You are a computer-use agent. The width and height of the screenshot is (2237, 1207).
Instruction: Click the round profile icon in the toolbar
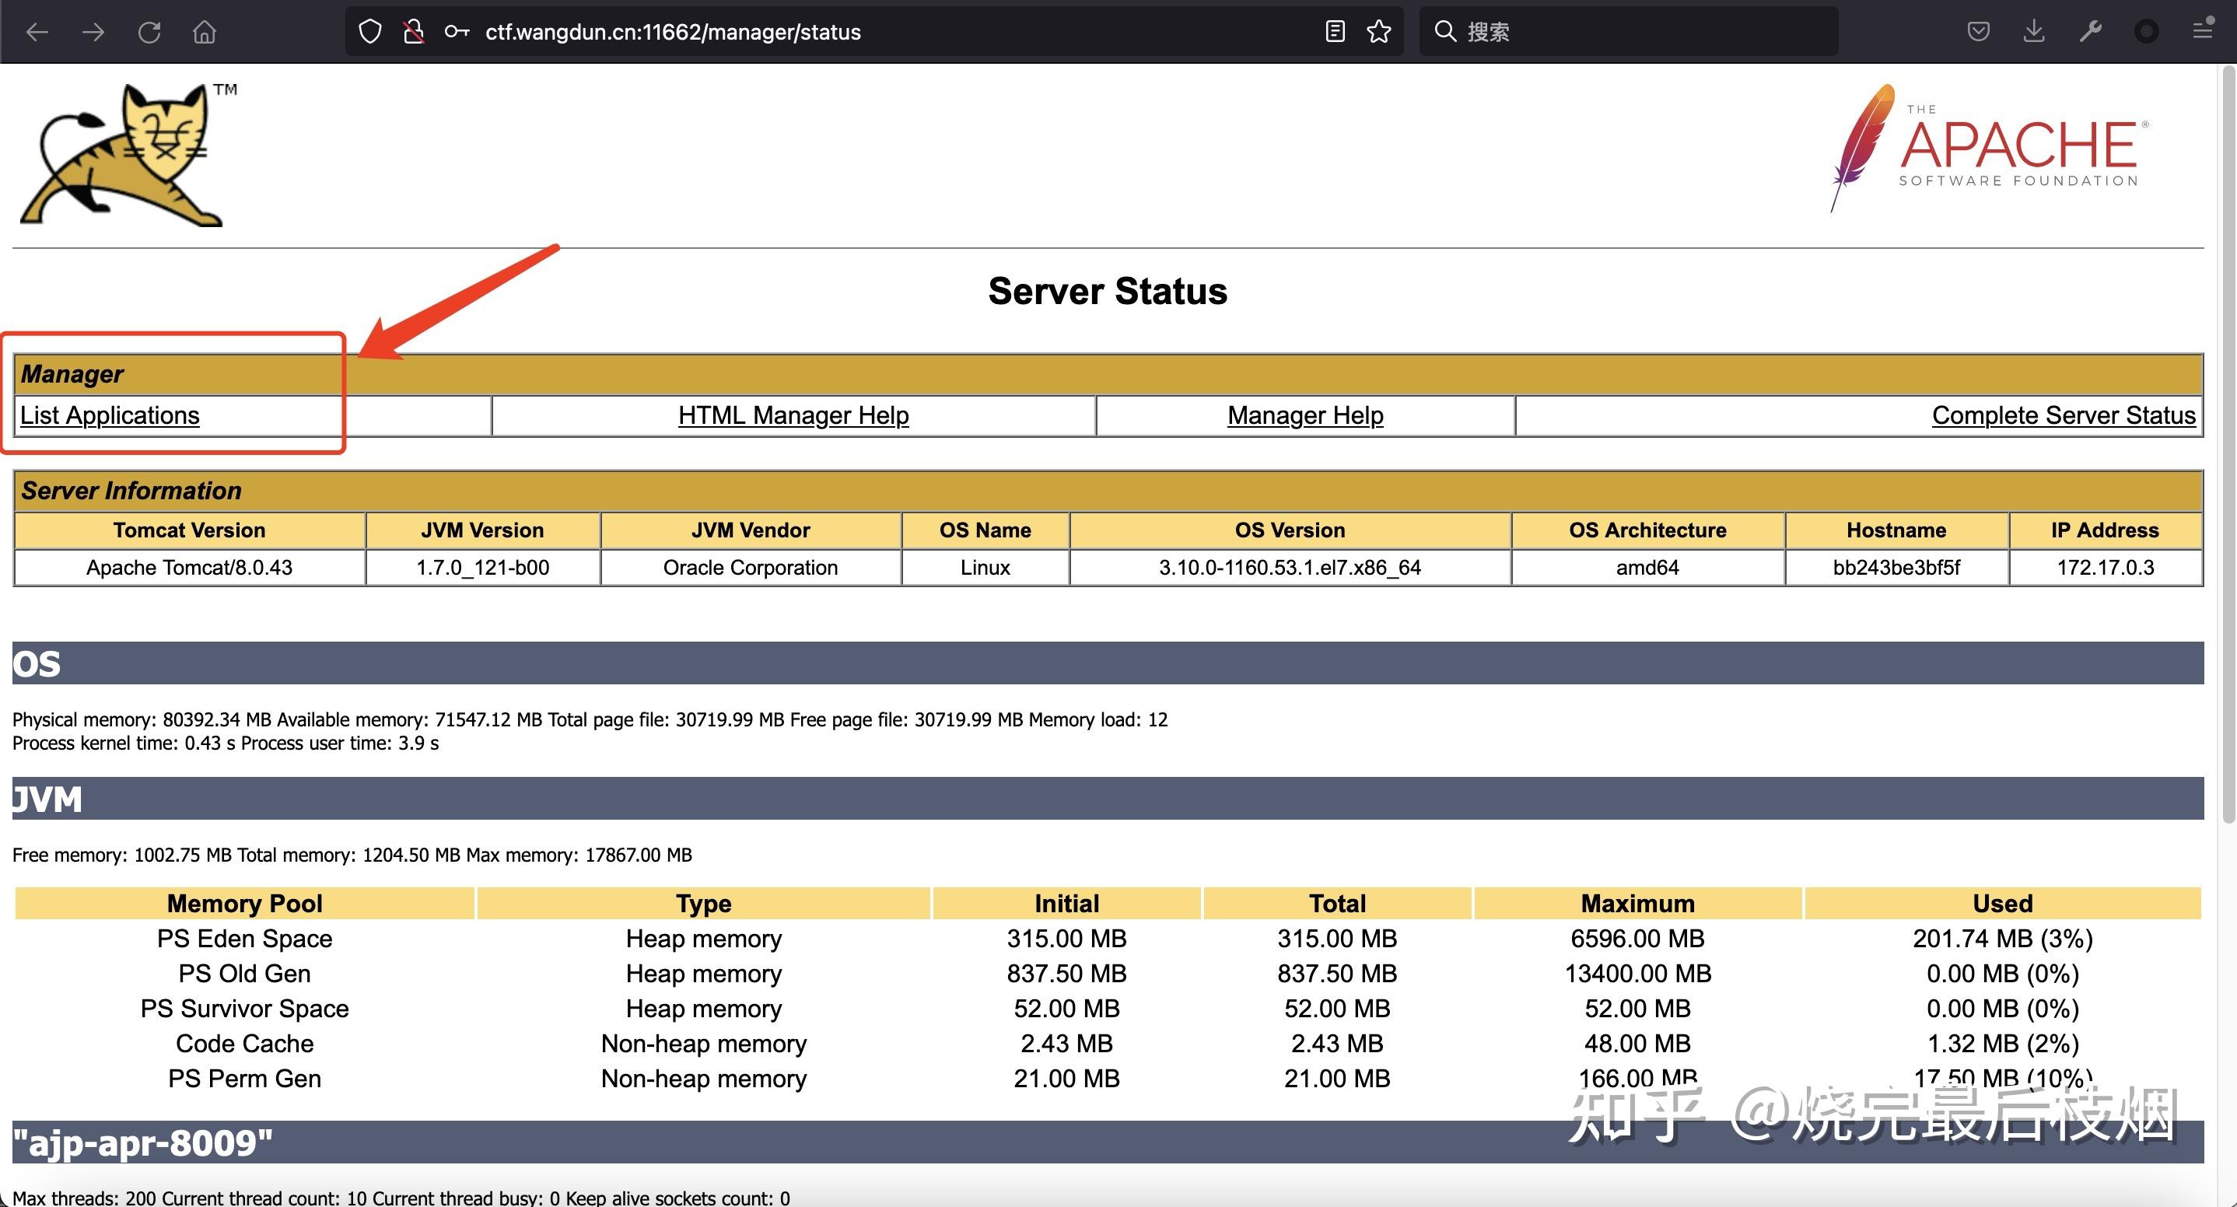pyautogui.click(x=2146, y=32)
